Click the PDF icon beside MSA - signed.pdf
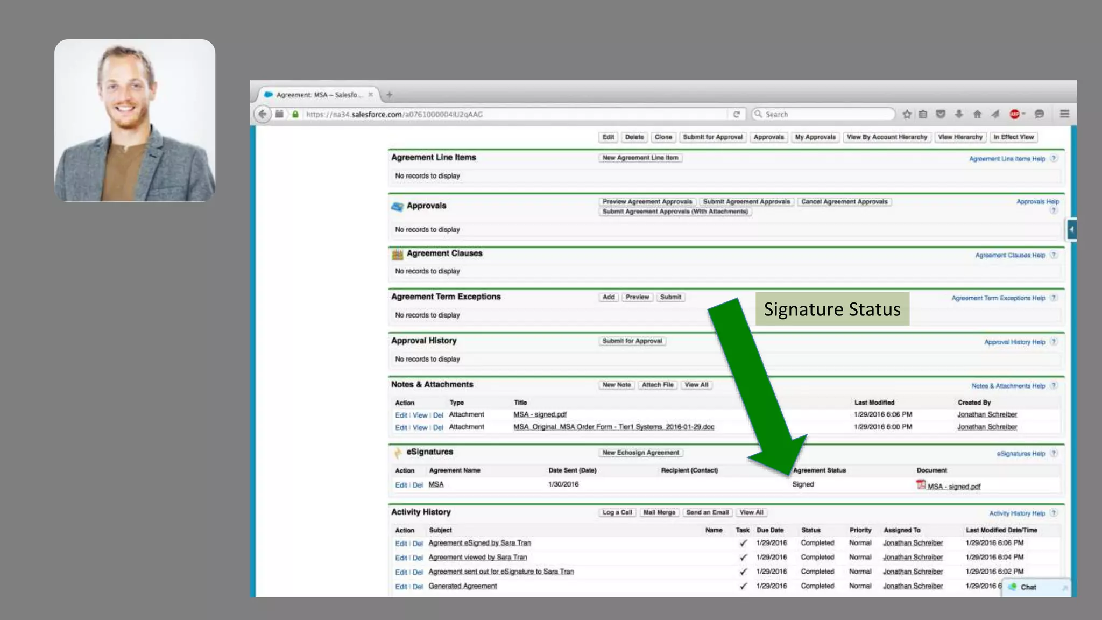The image size is (1102, 620). pos(921,485)
